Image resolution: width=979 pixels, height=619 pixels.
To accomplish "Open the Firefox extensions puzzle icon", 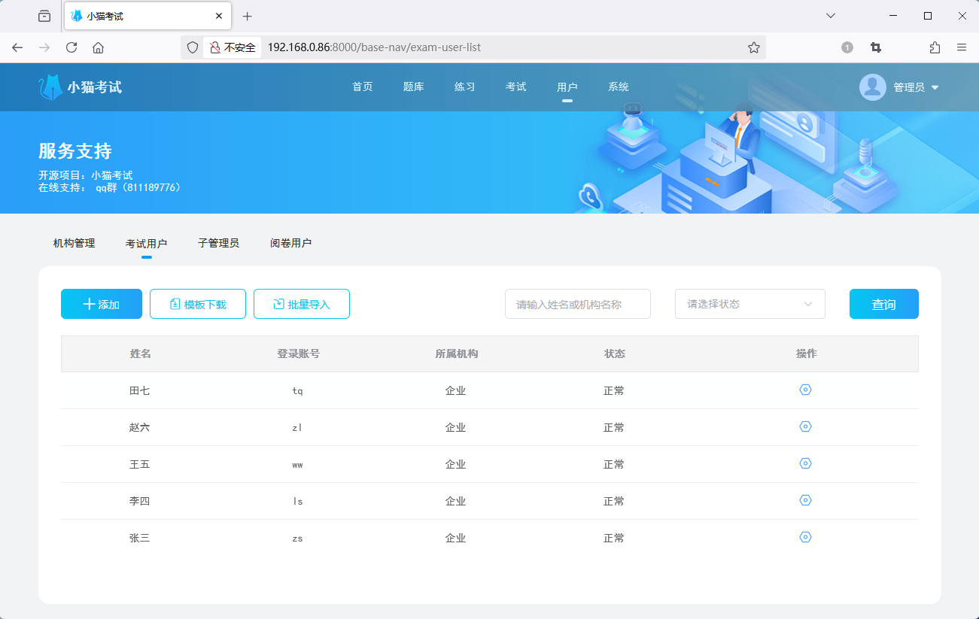I will pos(934,47).
